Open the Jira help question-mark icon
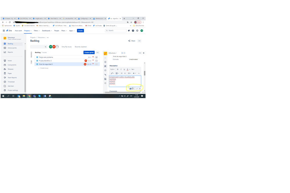The image size is (290, 193). pos(133,31)
